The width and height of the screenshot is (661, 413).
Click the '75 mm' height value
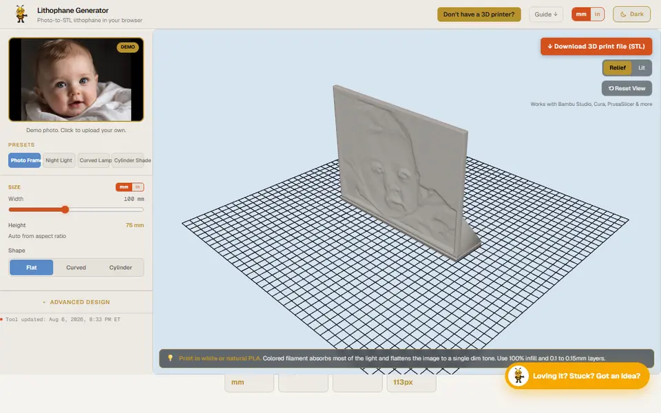134,225
